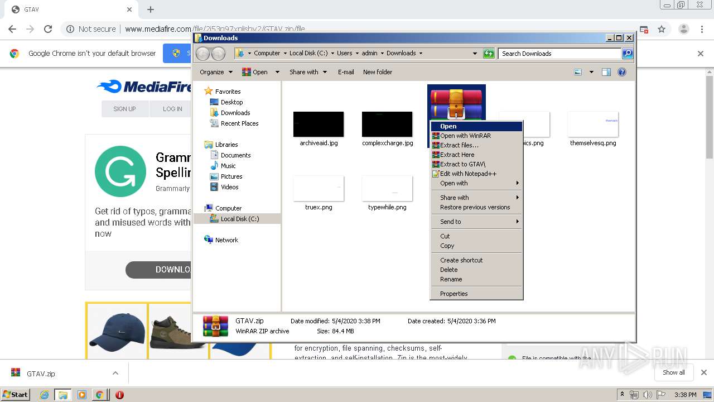The height and width of the screenshot is (402, 714).
Task: Open Chrome profile avatar icon
Action: coord(684,29)
